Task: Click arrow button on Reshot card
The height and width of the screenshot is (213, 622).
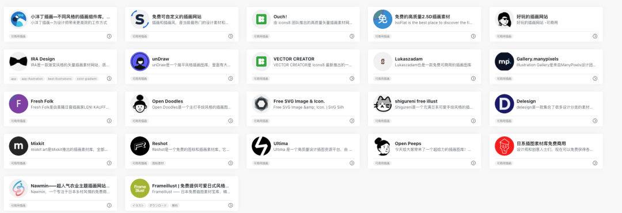Action: [x=230, y=163]
